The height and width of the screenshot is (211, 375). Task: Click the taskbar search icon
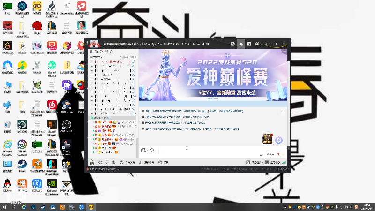click(x=14, y=207)
